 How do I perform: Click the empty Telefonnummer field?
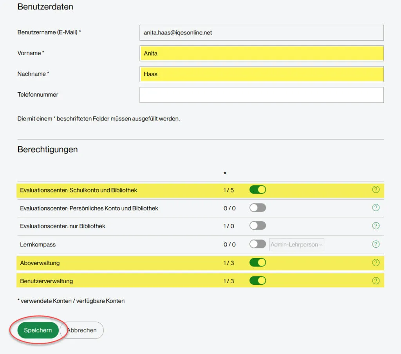(261, 95)
